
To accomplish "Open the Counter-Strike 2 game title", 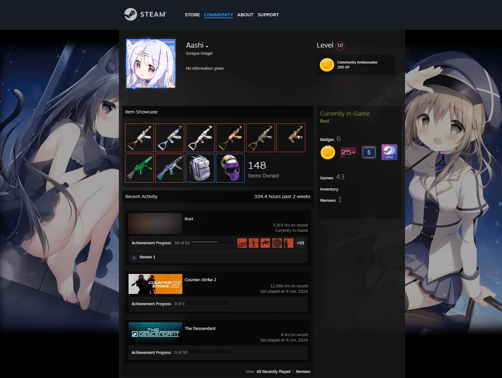I will 200,280.
